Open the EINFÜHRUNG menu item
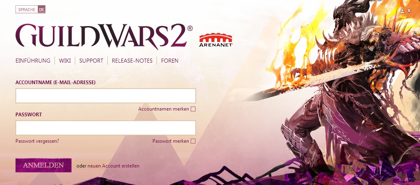The height and width of the screenshot is (185, 420). 33,61
